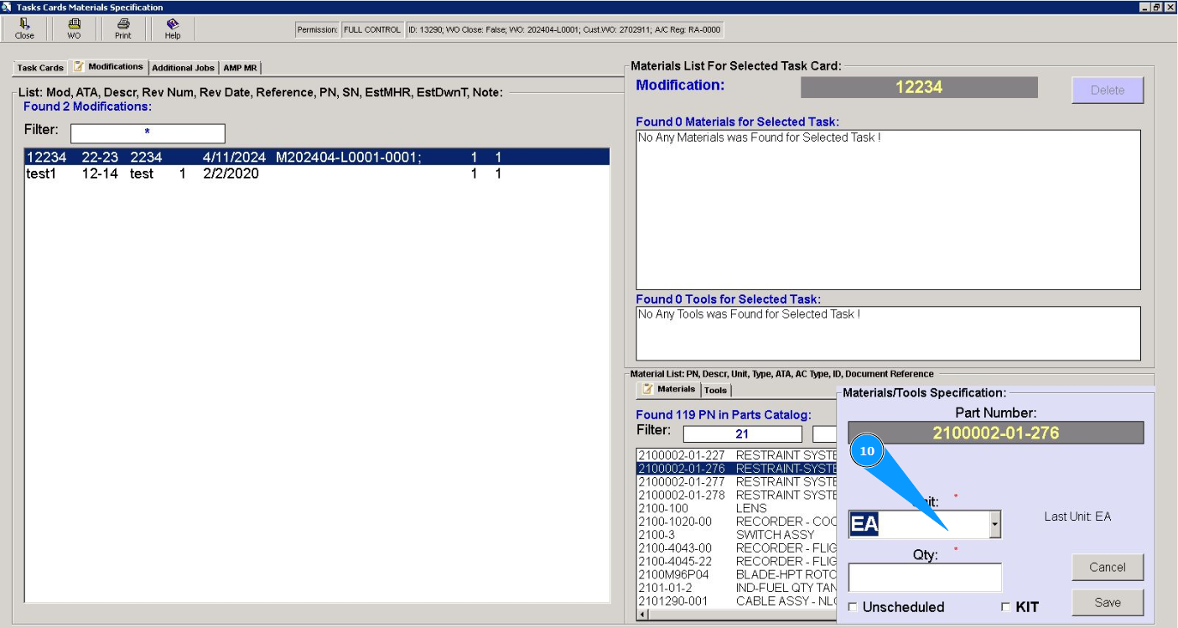Tick the KIT checkbox
This screenshot has height=628, width=1178.
point(1006,607)
